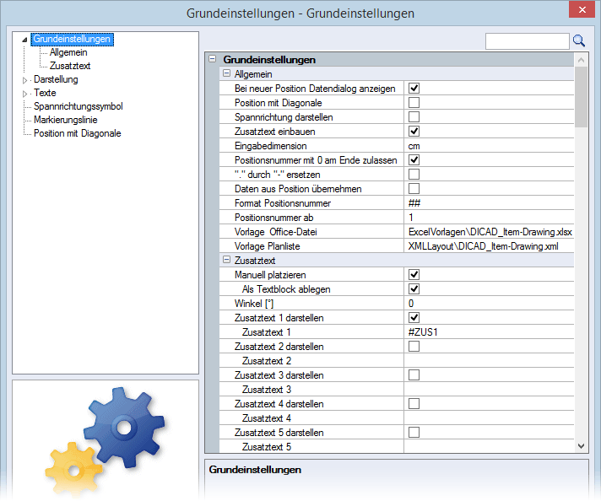Image resolution: width=601 pixels, height=501 pixels.
Task: Check 'Spannrichtung darstellen' option
Action: [x=414, y=117]
